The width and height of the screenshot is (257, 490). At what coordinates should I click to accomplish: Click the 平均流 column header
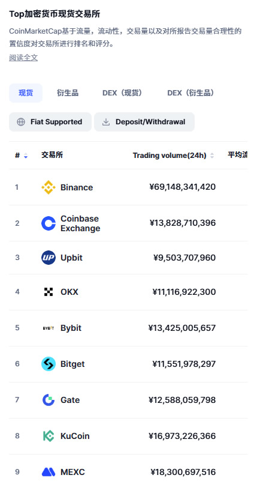[x=238, y=155]
